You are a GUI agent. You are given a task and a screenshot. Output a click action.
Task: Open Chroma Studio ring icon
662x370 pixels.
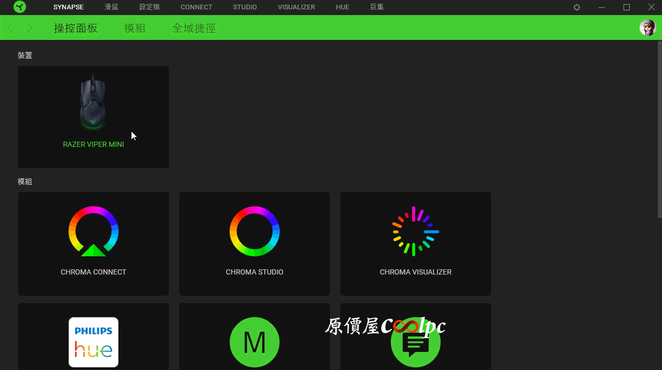click(255, 231)
